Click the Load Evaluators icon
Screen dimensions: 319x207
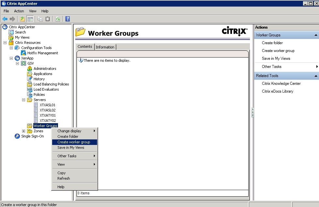click(x=30, y=89)
